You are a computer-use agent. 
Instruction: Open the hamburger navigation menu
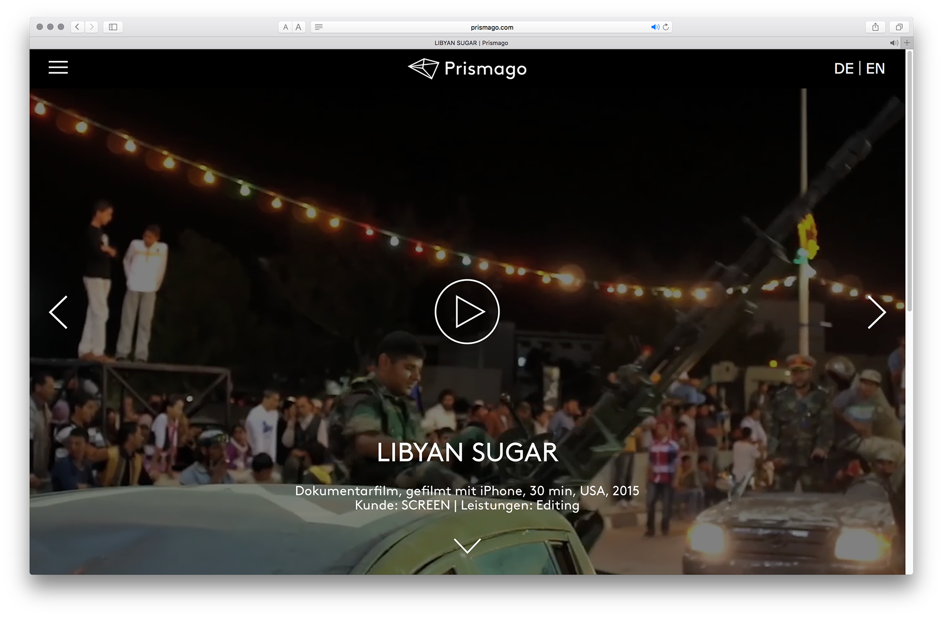click(x=58, y=67)
